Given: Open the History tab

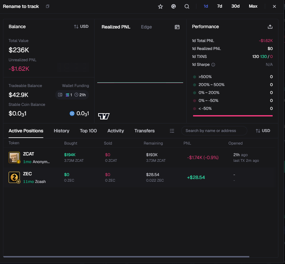Looking at the screenshot, I should [62, 131].
